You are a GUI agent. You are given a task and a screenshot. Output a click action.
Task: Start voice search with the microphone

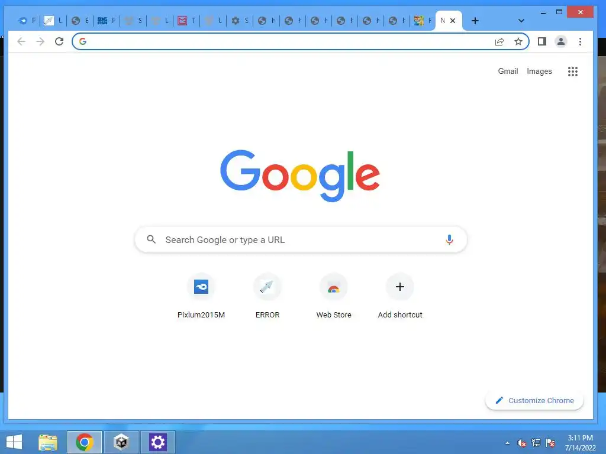point(449,240)
